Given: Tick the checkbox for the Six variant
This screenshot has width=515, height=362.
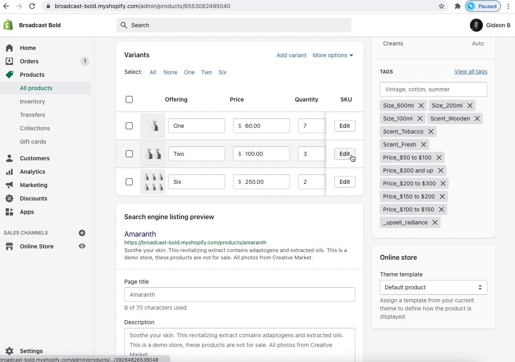Looking at the screenshot, I should [129, 182].
